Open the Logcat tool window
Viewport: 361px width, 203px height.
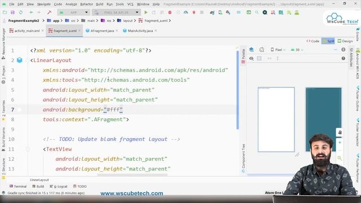(59, 186)
